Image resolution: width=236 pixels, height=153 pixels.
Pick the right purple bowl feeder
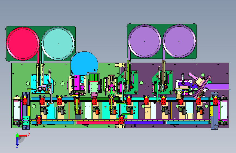click(x=179, y=41)
